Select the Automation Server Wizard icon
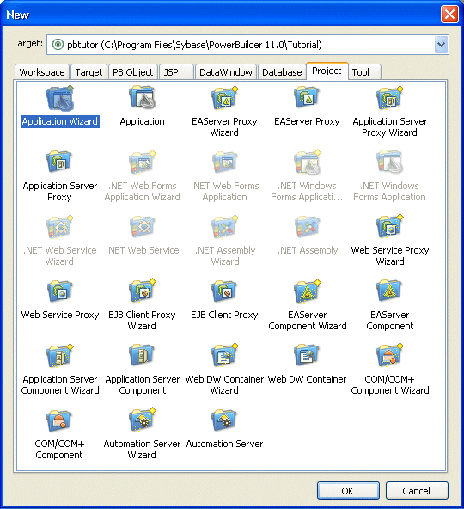Viewport: 464px width, 509px height. pyautogui.click(x=142, y=420)
